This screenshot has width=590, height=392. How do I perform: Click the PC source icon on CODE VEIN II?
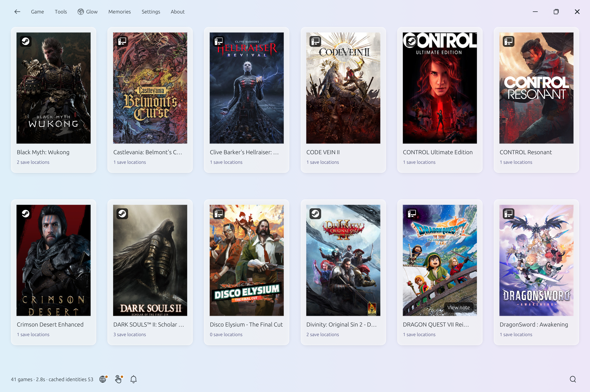(x=315, y=41)
